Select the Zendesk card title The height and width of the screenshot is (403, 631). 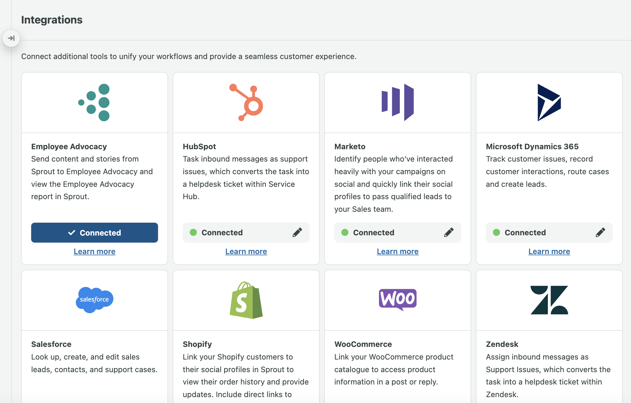coord(502,344)
